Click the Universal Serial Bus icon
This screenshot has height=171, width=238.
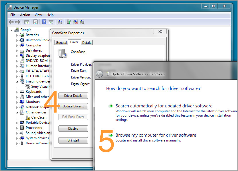(22, 143)
